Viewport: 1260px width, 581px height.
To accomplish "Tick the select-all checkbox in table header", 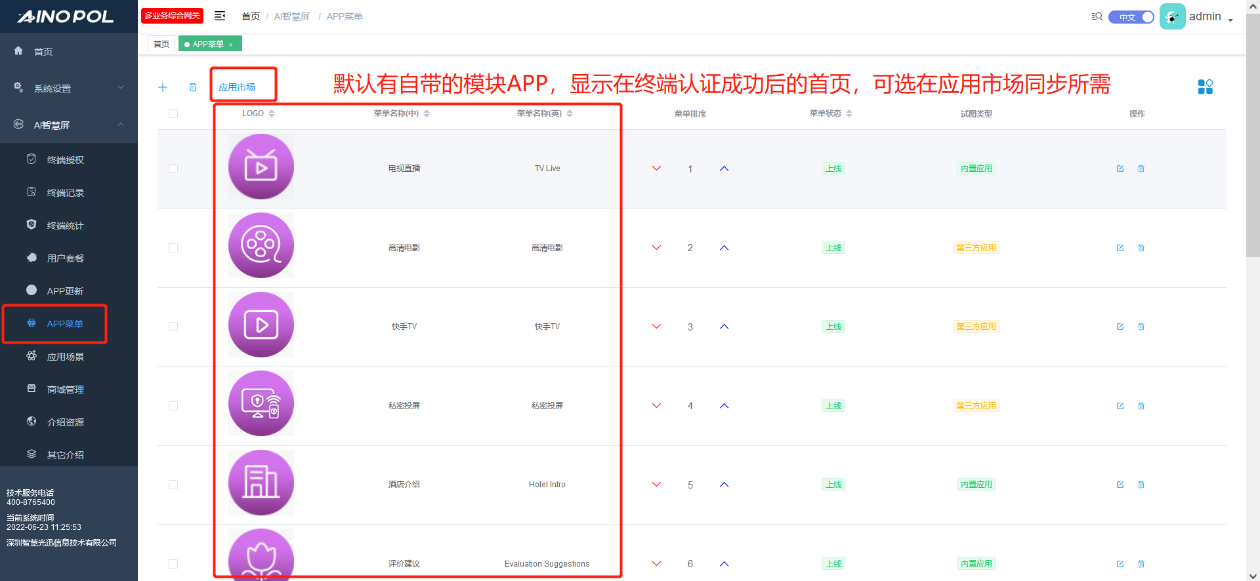I will [x=173, y=113].
